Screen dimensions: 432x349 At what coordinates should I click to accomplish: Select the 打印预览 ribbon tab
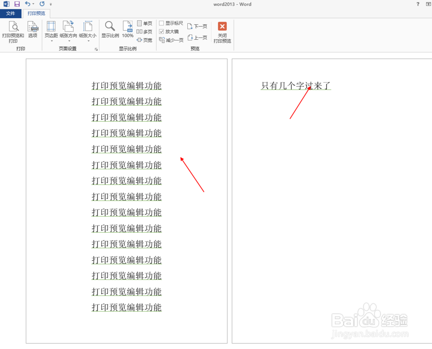point(36,13)
